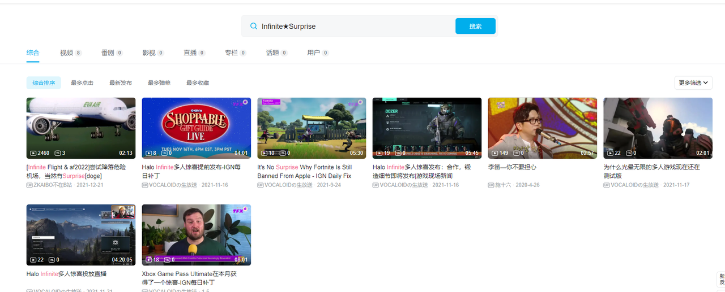
Task: Switch to the 专栏 tab
Action: [236, 53]
